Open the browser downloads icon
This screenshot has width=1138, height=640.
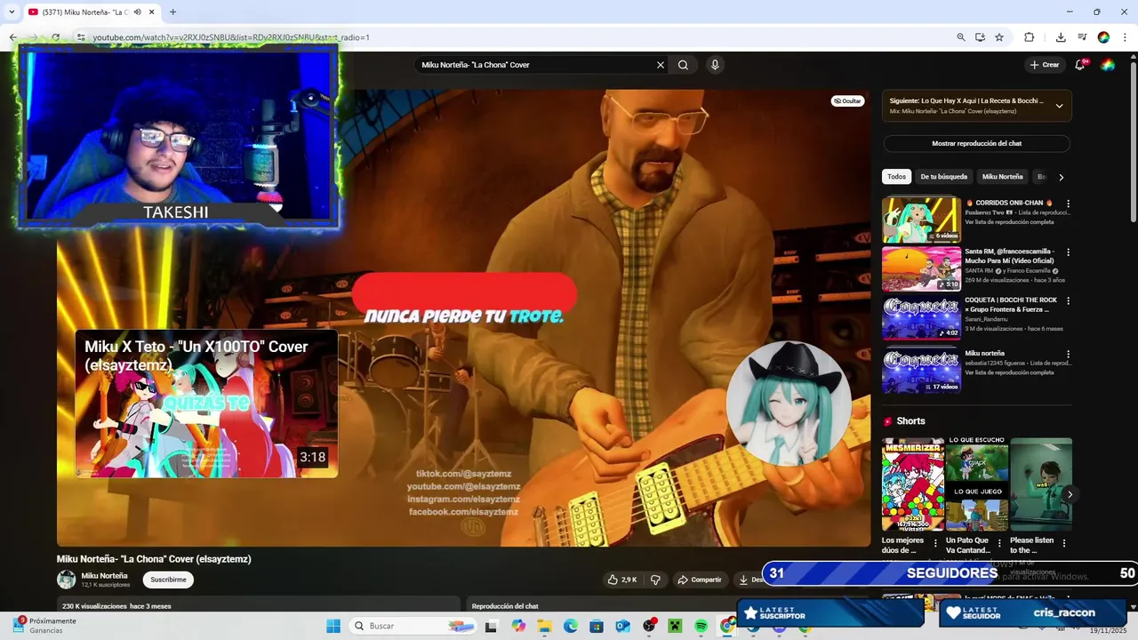(x=1061, y=37)
